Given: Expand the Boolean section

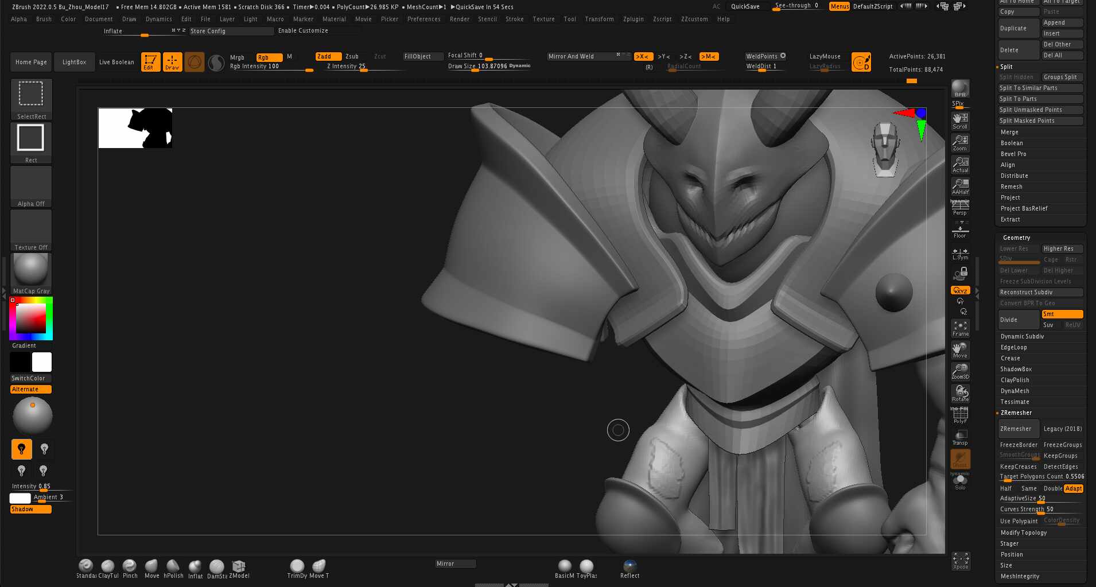Looking at the screenshot, I should (1012, 143).
